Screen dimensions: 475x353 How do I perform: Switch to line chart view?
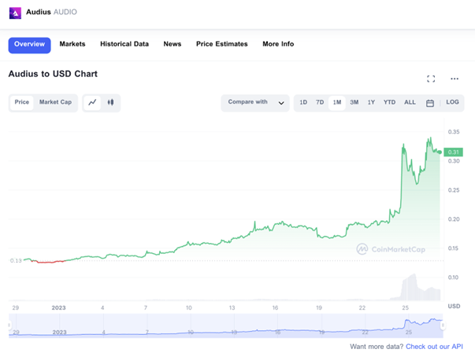tap(92, 102)
